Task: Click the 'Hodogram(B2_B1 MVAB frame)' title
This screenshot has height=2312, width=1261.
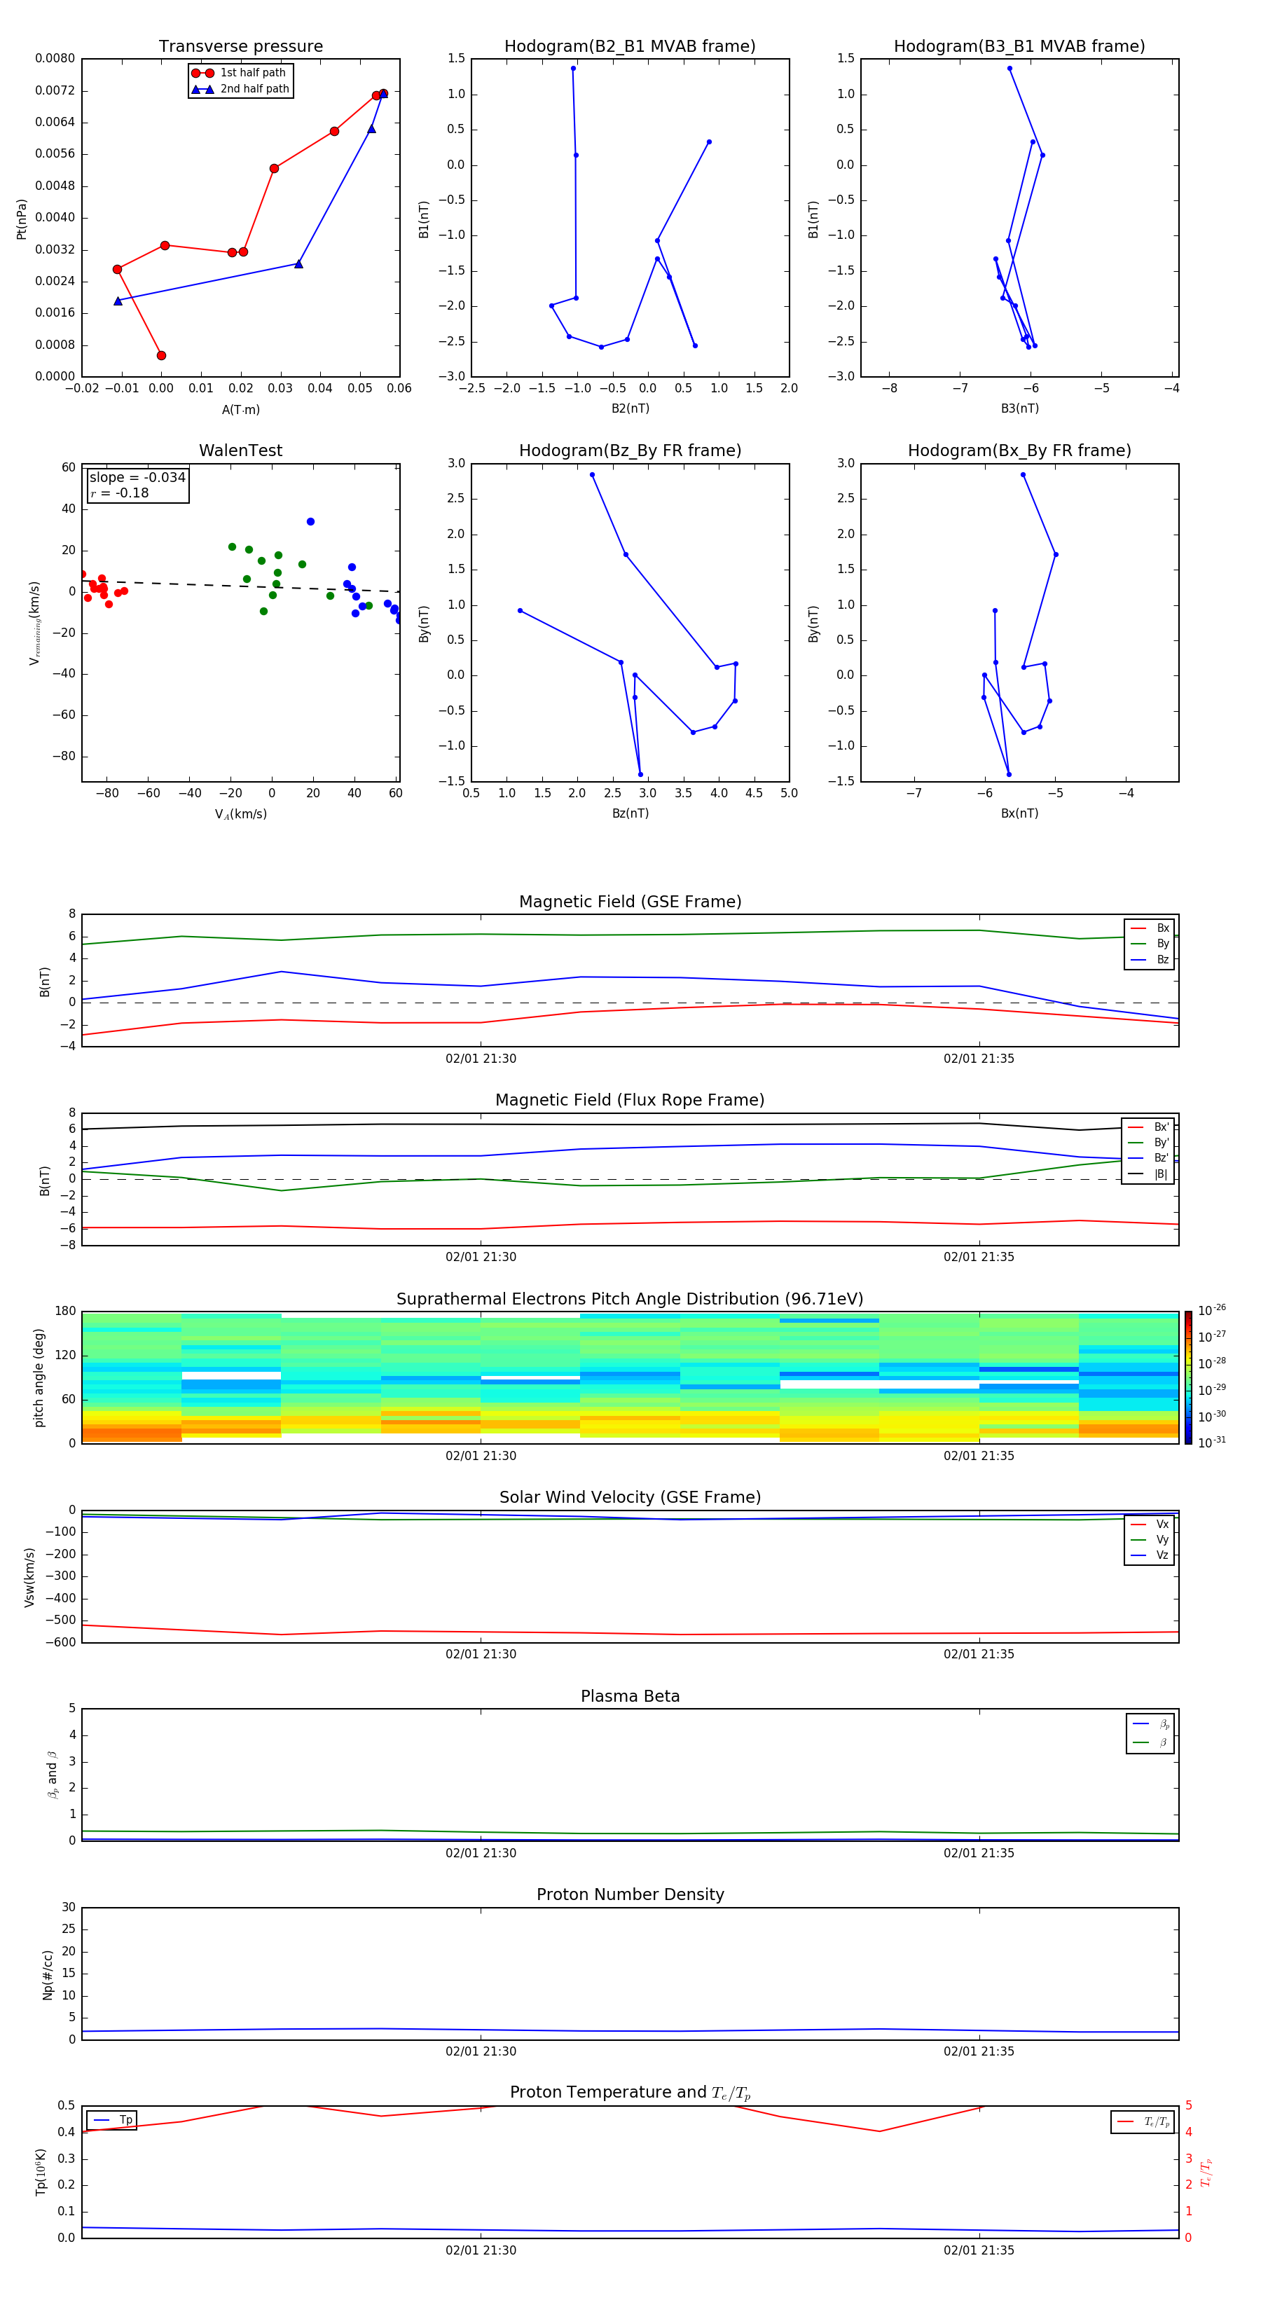Action: click(630, 47)
